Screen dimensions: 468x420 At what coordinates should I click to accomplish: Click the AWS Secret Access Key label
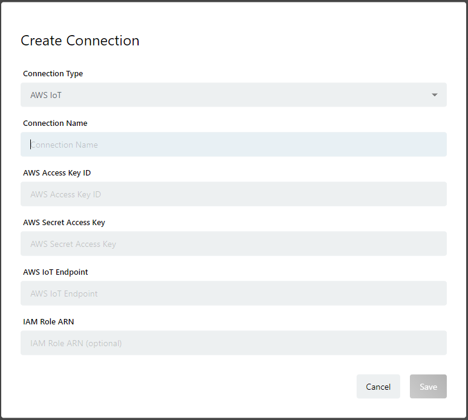64,223
